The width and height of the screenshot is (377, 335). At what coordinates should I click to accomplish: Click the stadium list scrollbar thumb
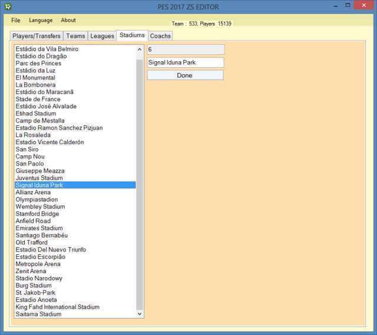pyautogui.click(x=140, y=184)
